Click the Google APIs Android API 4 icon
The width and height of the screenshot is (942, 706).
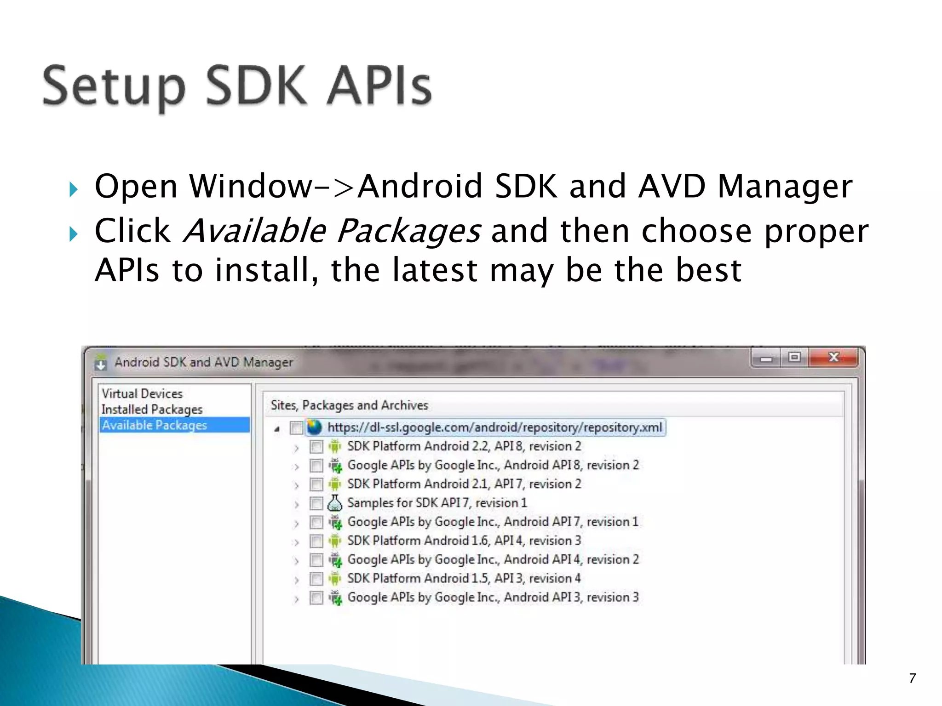coord(335,560)
